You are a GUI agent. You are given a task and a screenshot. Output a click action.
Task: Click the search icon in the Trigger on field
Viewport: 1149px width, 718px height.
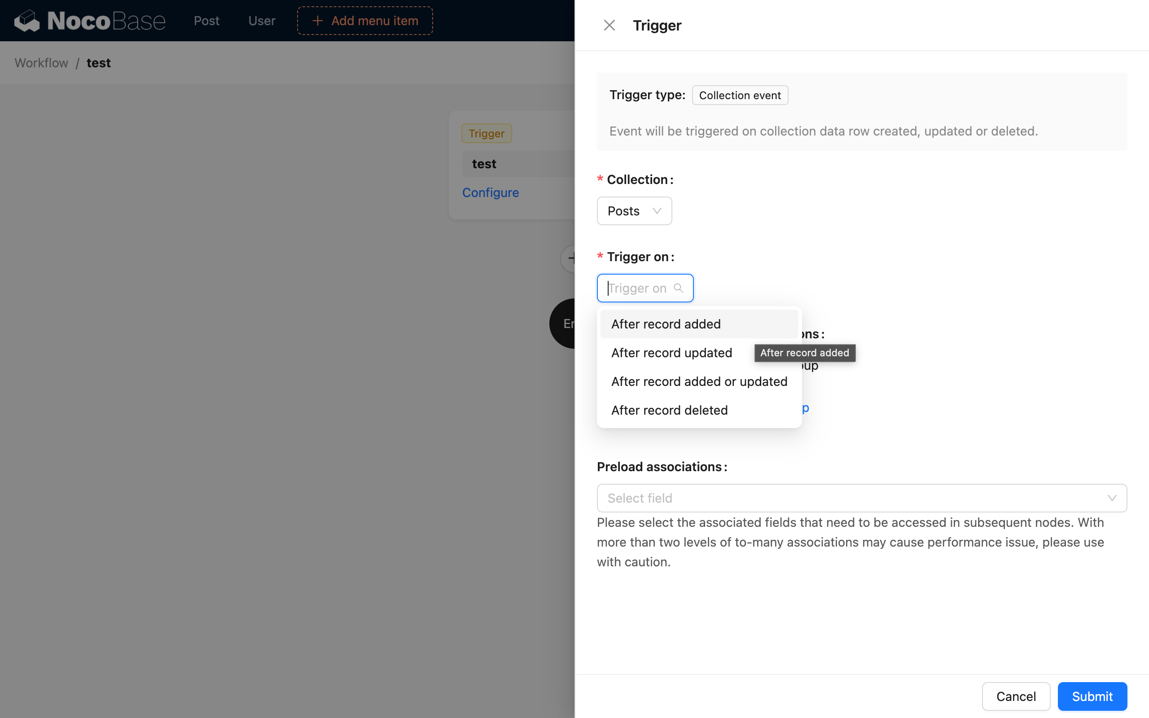(678, 287)
